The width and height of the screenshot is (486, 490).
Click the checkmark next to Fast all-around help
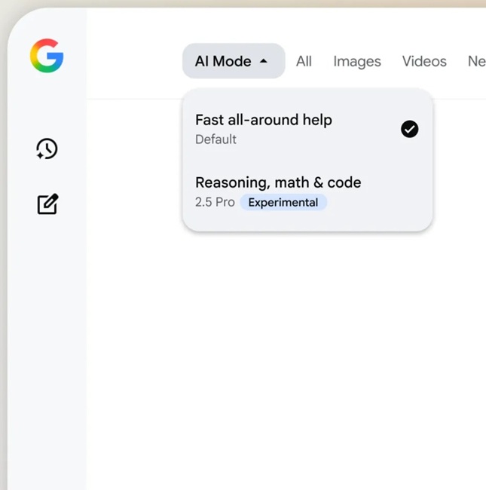tap(409, 129)
